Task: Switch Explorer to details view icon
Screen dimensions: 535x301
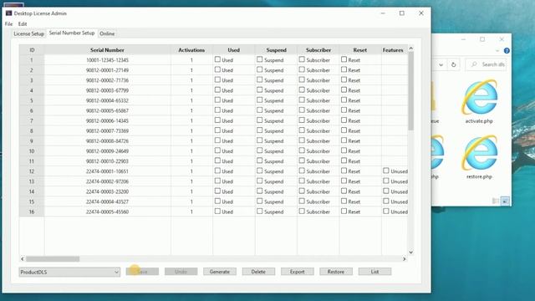Action: pos(496,201)
